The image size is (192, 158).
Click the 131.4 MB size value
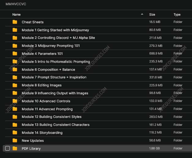pos(156,109)
